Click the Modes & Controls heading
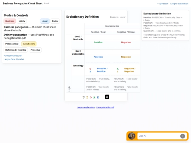 click(16, 15)
